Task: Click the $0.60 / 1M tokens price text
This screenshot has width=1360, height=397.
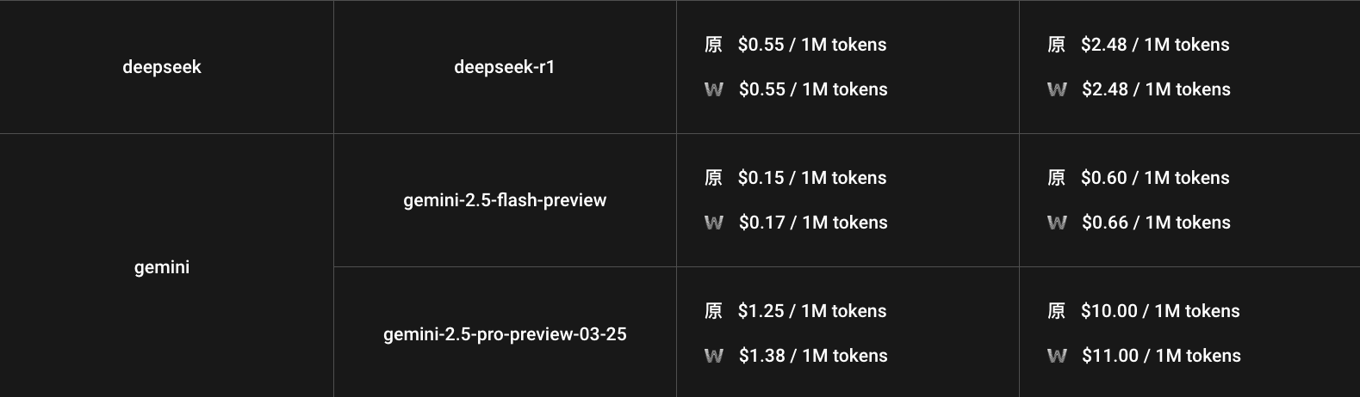Action: 1155,178
